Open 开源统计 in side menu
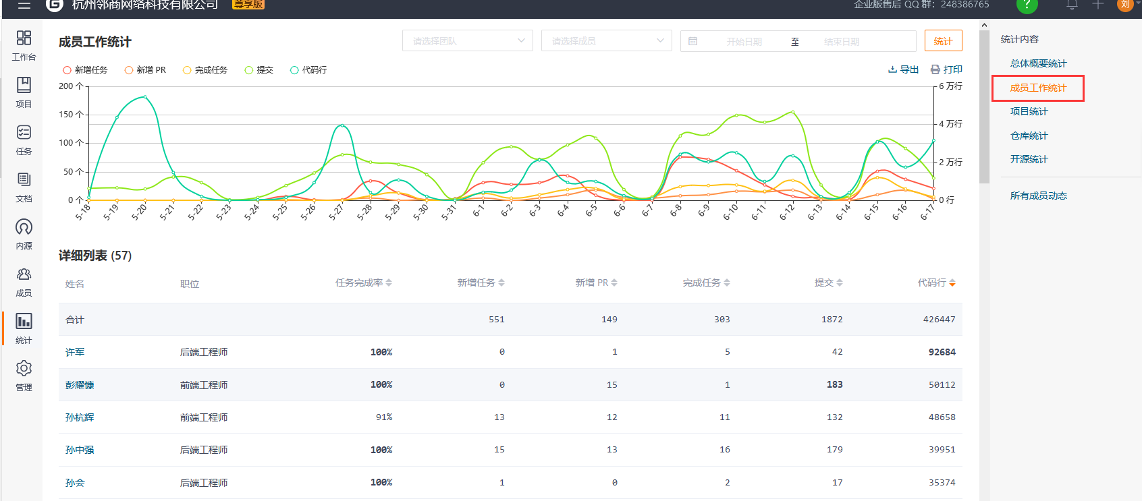1142x501 pixels. (1029, 159)
